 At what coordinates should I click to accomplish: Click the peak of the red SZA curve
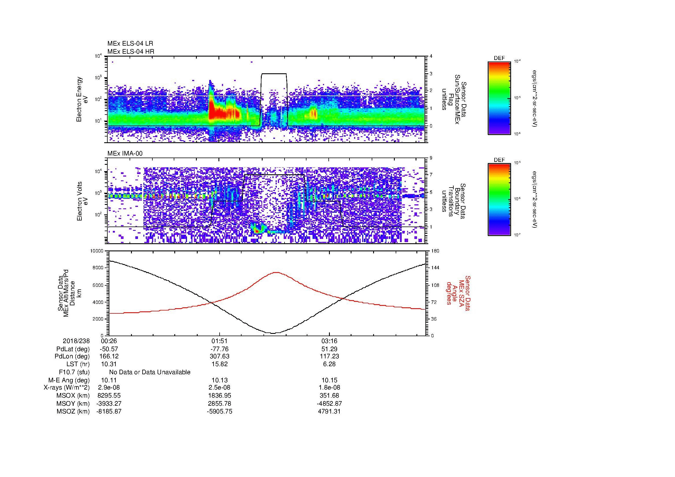276,272
